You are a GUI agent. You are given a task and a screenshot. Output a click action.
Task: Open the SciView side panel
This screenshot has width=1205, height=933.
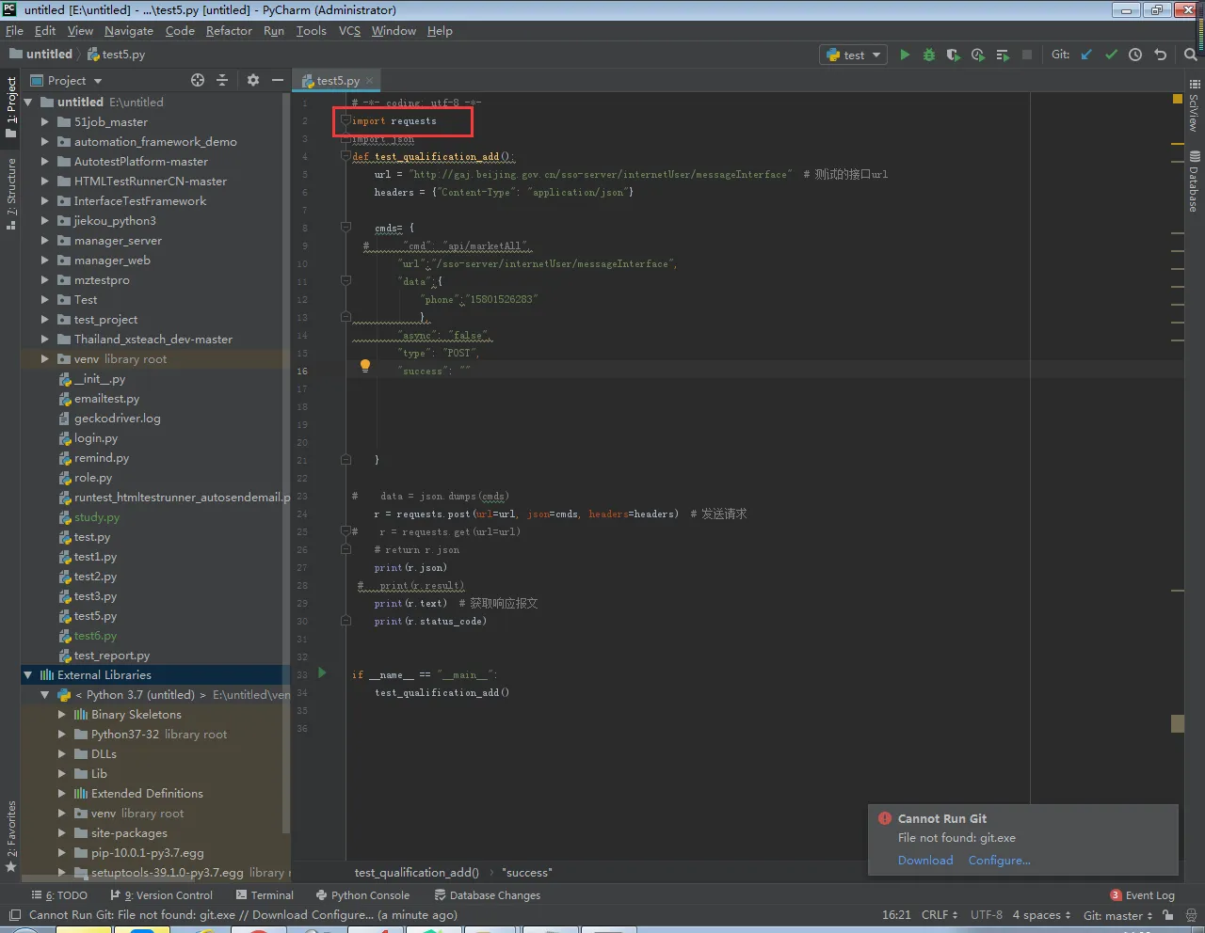(1194, 105)
